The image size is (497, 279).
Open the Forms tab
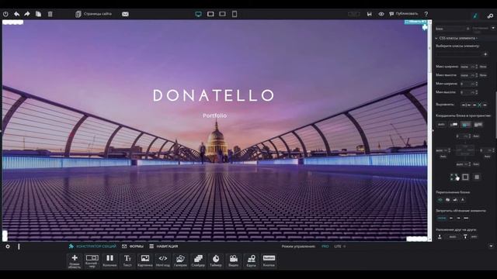[x=133, y=246]
